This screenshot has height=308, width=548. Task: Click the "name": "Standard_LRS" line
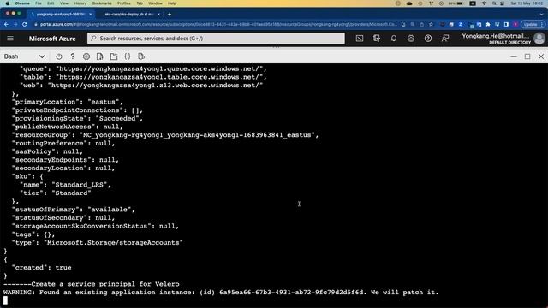65,185
